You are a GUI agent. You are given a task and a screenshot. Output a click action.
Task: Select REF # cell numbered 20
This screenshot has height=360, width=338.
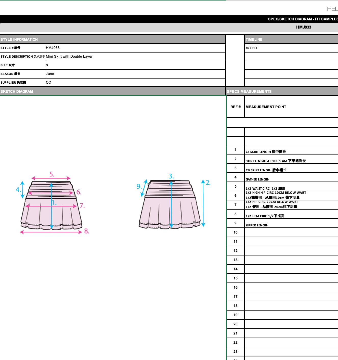coord(236,324)
